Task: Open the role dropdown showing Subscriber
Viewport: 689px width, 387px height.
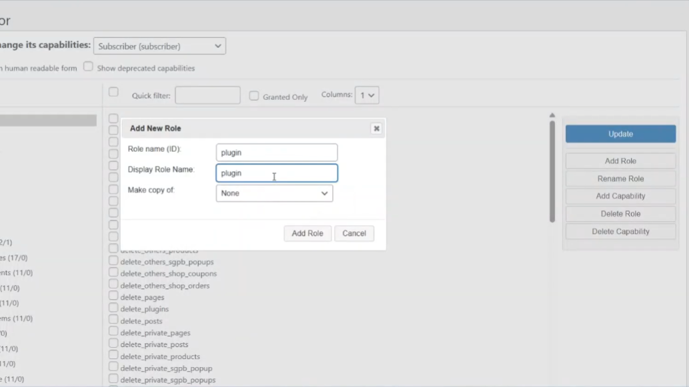Action: click(159, 45)
